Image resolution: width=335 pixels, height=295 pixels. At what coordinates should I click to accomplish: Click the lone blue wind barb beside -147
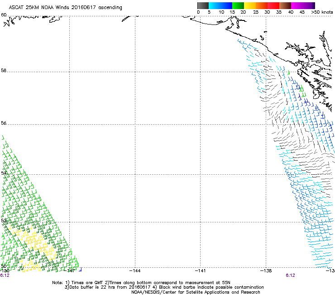point(80,270)
